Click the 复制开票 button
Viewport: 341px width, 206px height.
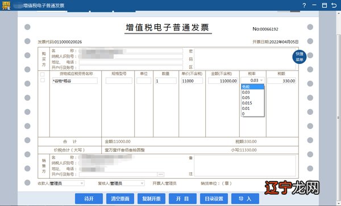coord(151,199)
